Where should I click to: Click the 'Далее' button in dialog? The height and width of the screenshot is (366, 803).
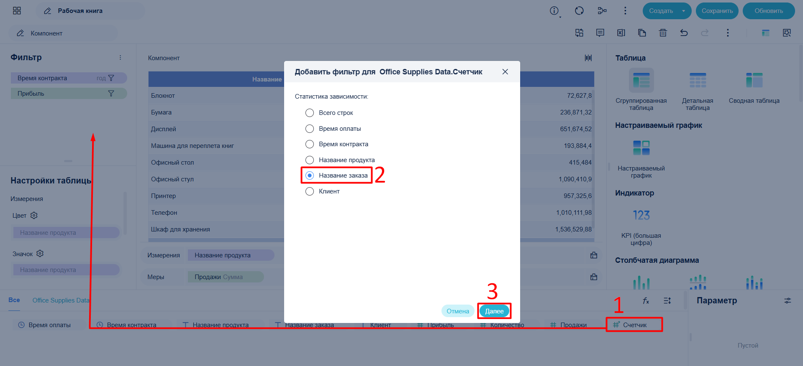point(494,311)
